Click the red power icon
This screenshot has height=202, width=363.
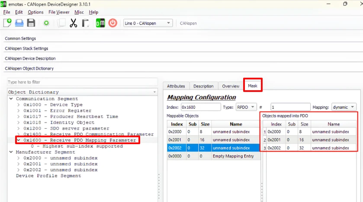pyautogui.click(x=113, y=23)
